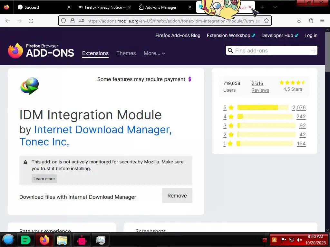
Task: Open the system monitor taskbar icon
Action: [101, 240]
